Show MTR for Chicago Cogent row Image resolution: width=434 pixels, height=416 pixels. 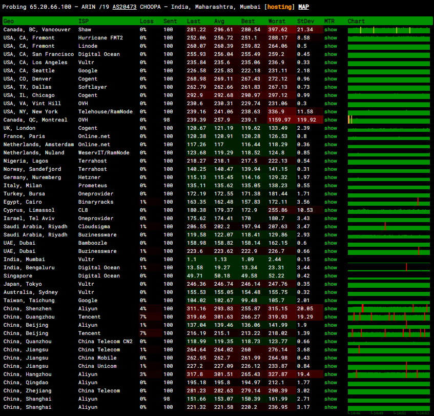pos(330,95)
